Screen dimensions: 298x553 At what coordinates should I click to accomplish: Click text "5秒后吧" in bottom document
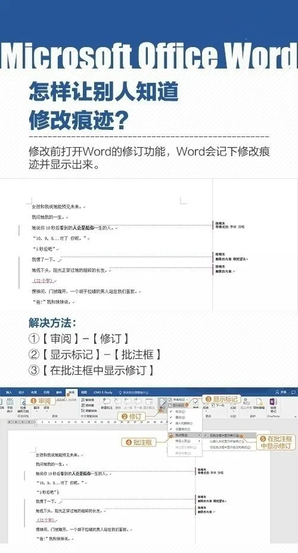46,492
